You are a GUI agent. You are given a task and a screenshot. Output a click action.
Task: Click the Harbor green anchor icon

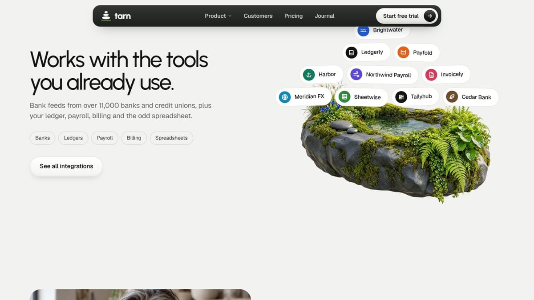pyautogui.click(x=309, y=75)
